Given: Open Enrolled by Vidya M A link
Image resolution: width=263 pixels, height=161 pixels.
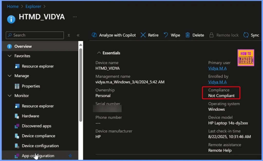Looking at the screenshot, I should (x=217, y=82).
